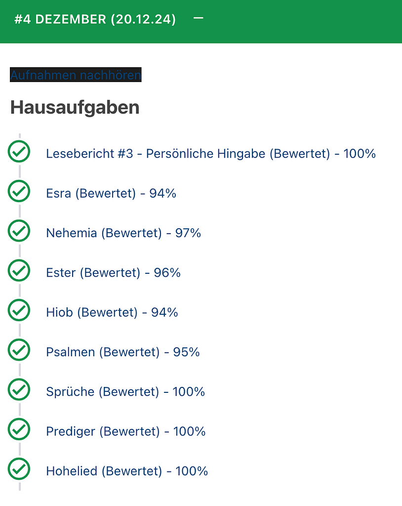Click the green checkmark icon beside Lesebericht #3

[x=19, y=151]
